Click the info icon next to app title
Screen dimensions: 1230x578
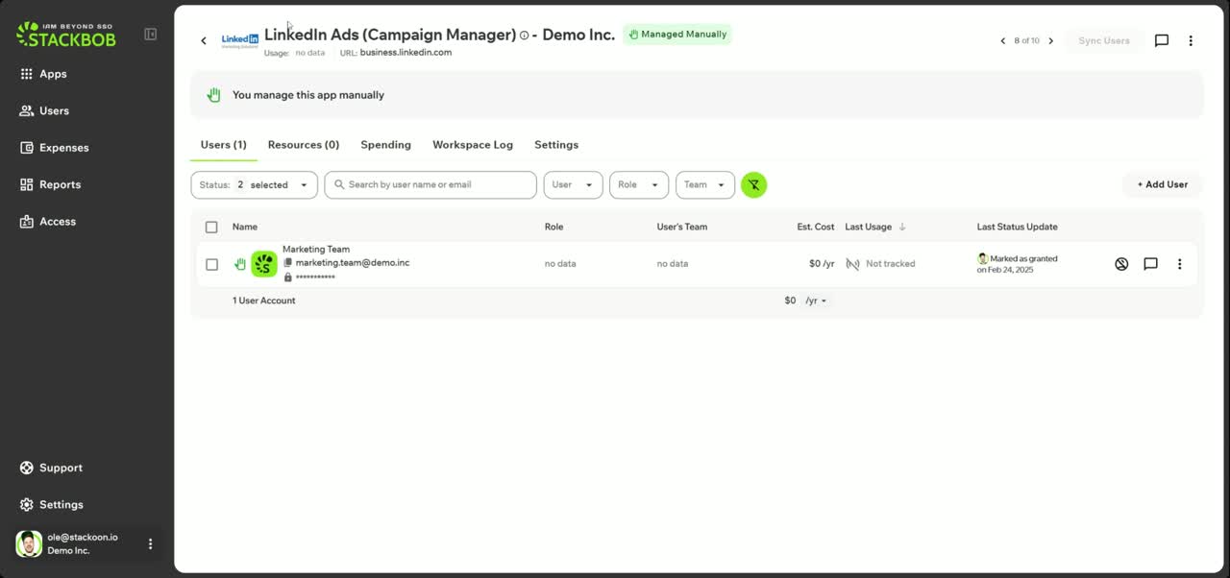[x=525, y=36]
